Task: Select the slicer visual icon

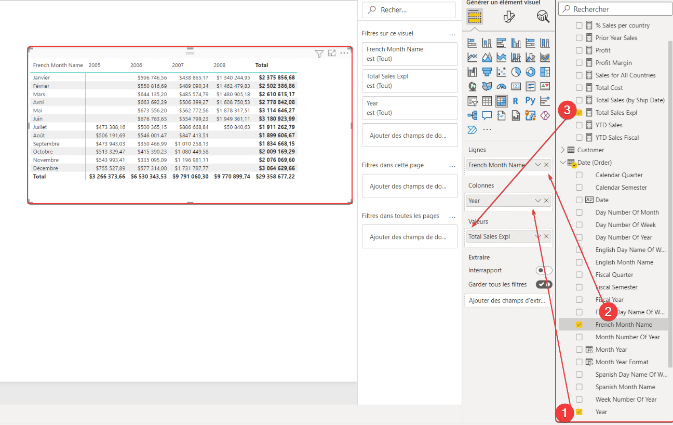Action: pos(472,101)
